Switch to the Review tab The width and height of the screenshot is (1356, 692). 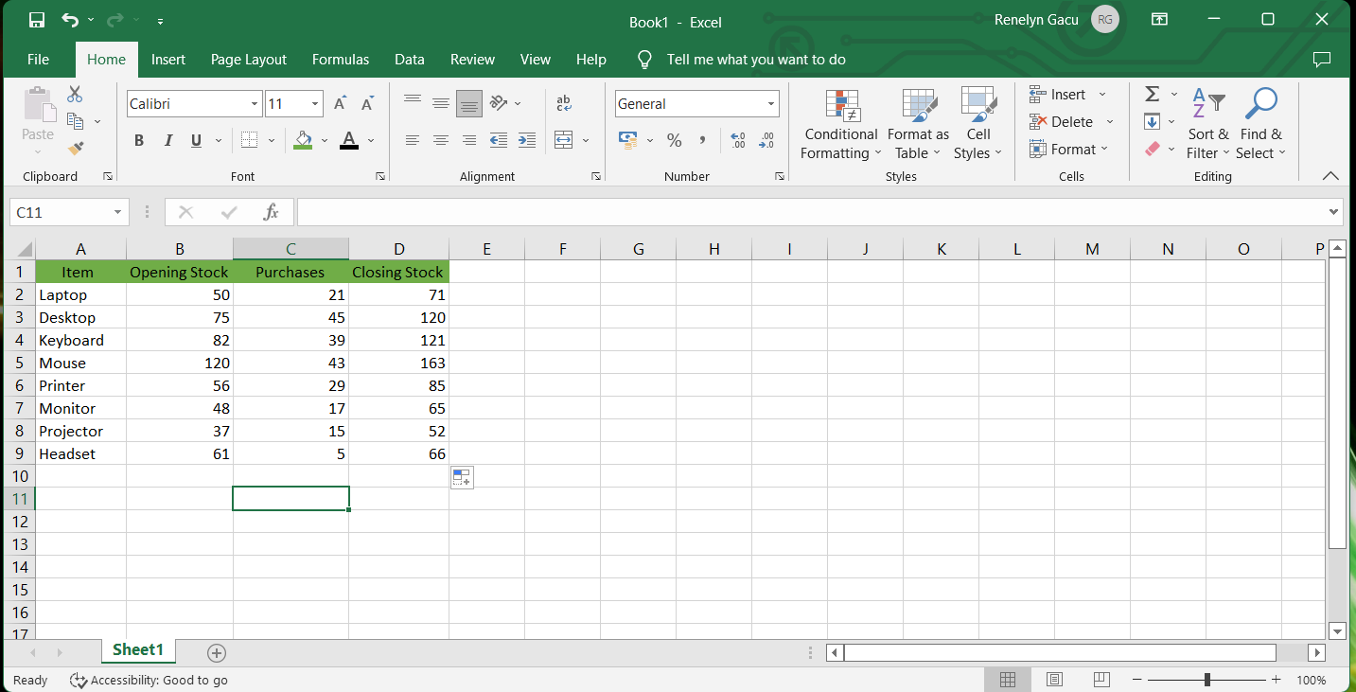point(472,59)
